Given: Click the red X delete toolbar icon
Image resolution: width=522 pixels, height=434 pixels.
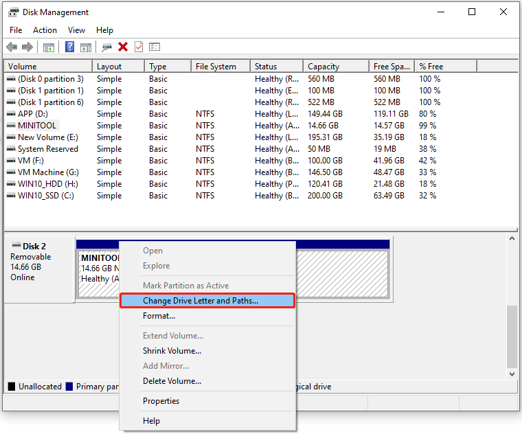Looking at the screenshot, I should pos(123,47).
